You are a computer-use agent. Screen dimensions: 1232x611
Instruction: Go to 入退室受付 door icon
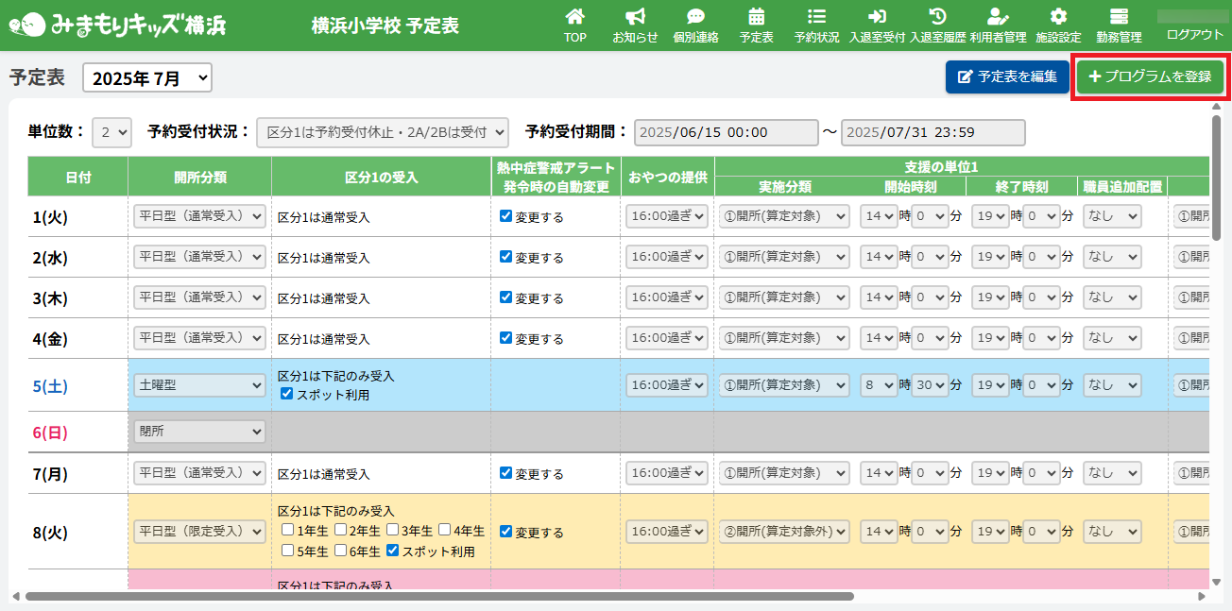point(877,17)
